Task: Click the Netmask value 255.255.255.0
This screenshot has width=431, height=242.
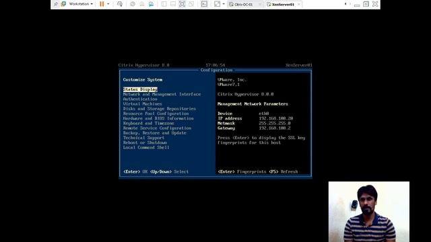Action: (275, 123)
